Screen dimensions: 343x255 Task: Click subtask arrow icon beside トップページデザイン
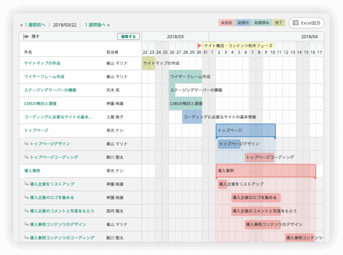(x=27, y=144)
